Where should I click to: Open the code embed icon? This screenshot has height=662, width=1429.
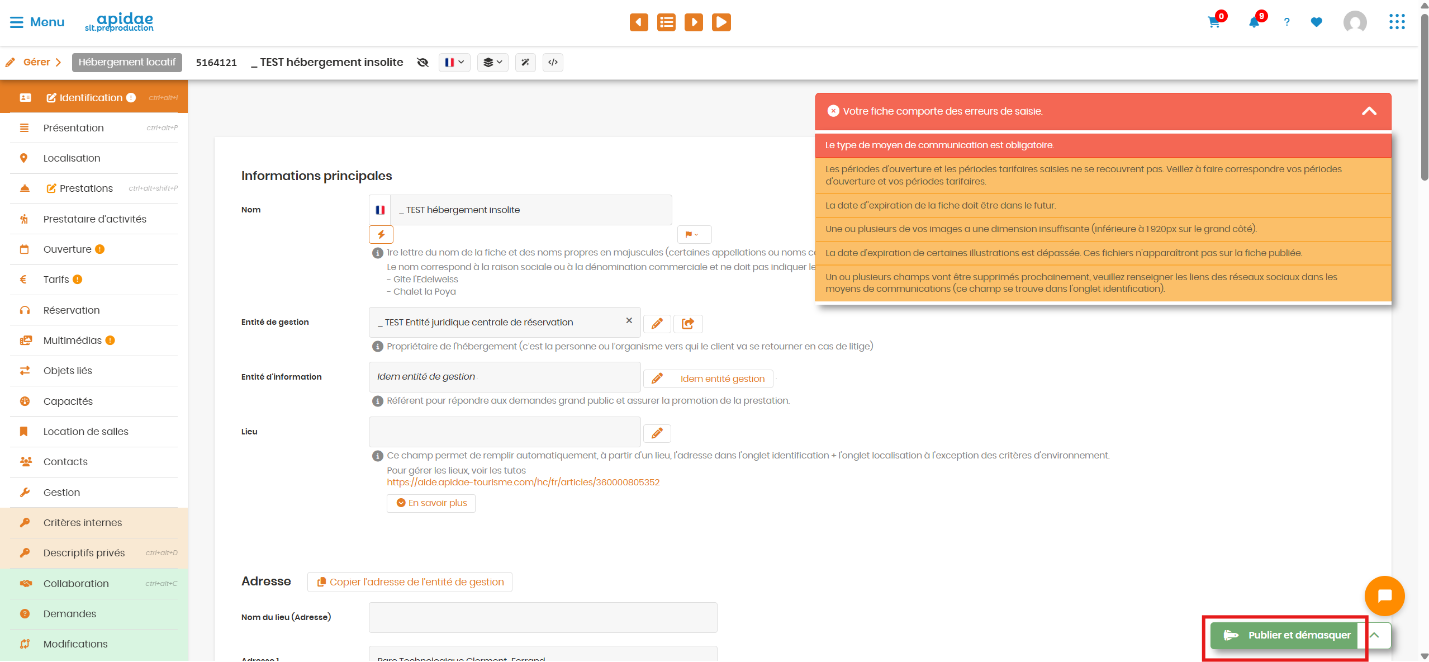553,63
